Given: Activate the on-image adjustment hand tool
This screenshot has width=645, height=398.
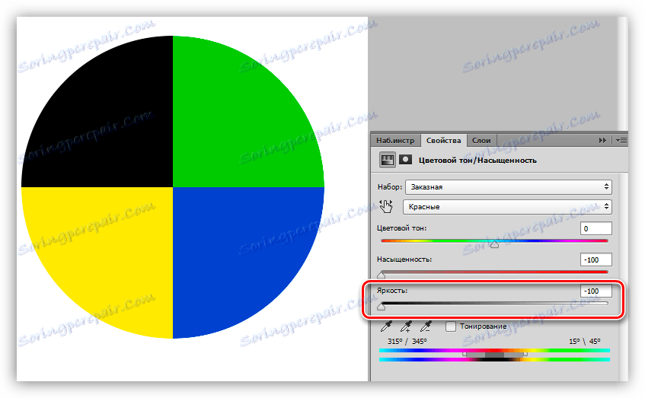Looking at the screenshot, I should [x=386, y=206].
